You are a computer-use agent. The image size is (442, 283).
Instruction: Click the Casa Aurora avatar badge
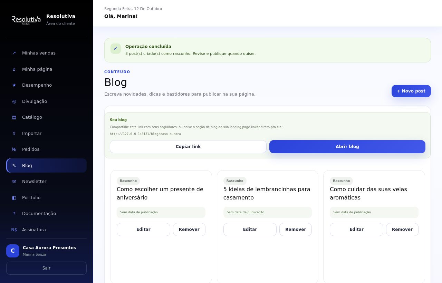point(13,251)
